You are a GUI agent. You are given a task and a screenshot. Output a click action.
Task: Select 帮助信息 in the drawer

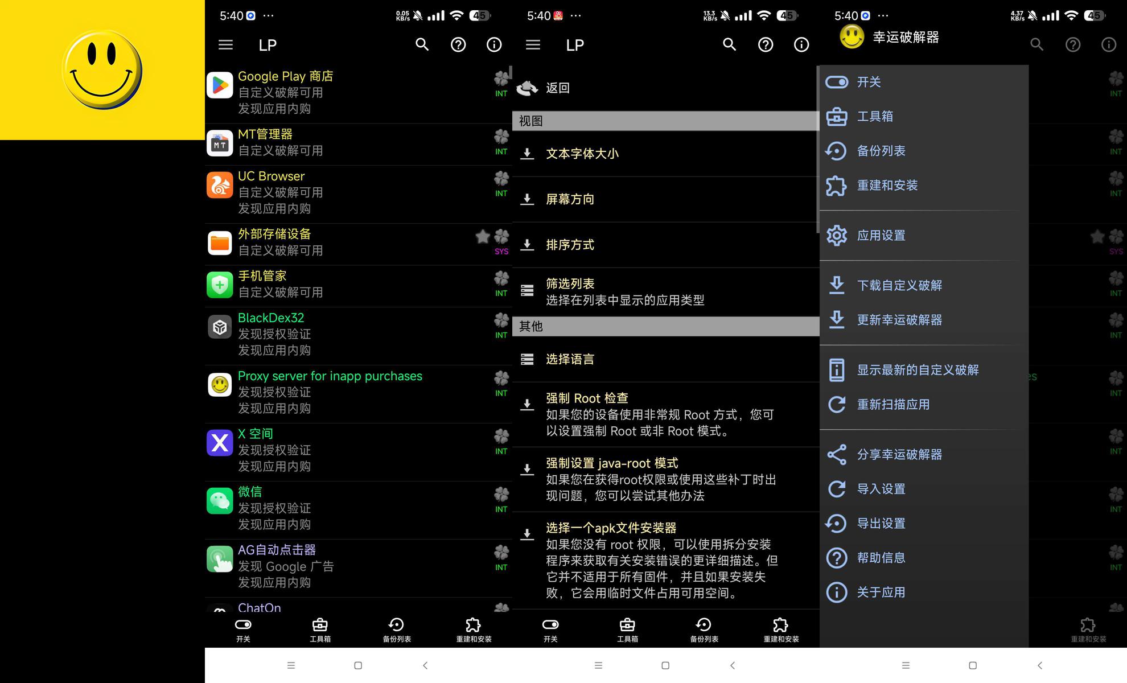pyautogui.click(x=924, y=558)
